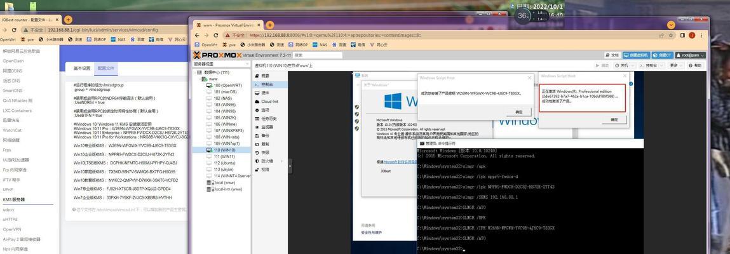The image size is (730, 254).
Task: Select VM 105 (WIN2K) in server tree
Action: pyautogui.click(x=220, y=117)
